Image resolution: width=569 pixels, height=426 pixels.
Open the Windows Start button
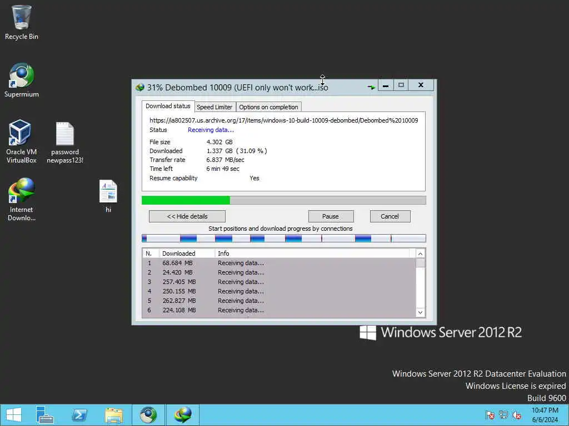(x=14, y=415)
